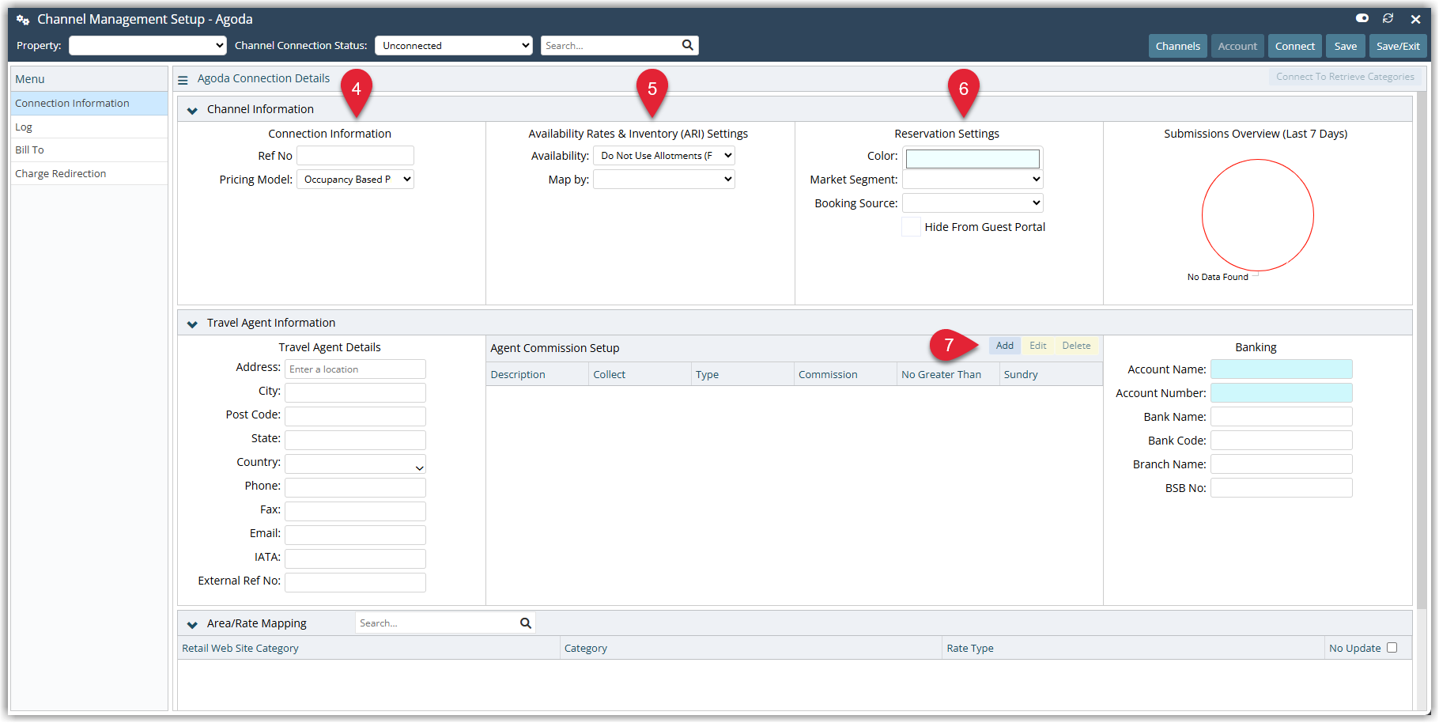The height and width of the screenshot is (723, 1439).
Task: Open the Property dropdown
Action: point(148,46)
